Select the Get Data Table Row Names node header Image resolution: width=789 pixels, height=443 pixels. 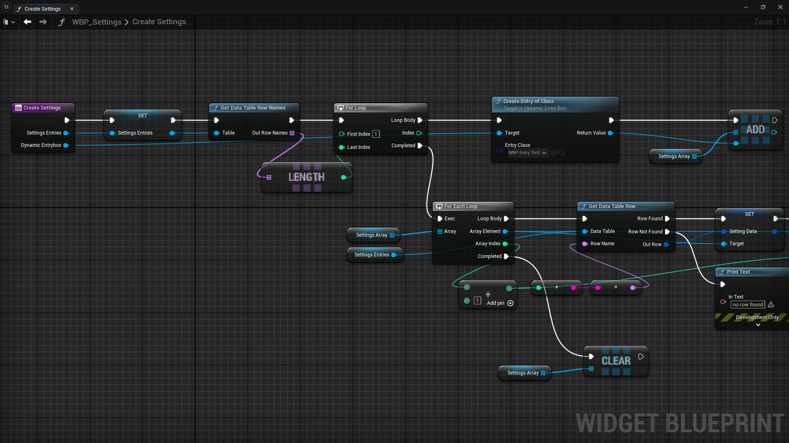pyautogui.click(x=253, y=108)
